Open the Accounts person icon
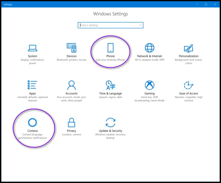This screenshot has height=183, width=221. 71,85
